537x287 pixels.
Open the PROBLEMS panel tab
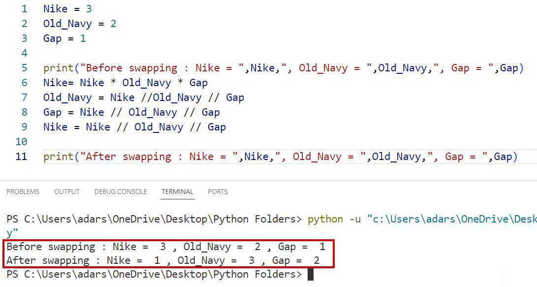(x=23, y=192)
